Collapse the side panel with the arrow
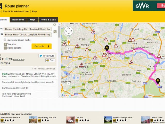 point(62,90)
